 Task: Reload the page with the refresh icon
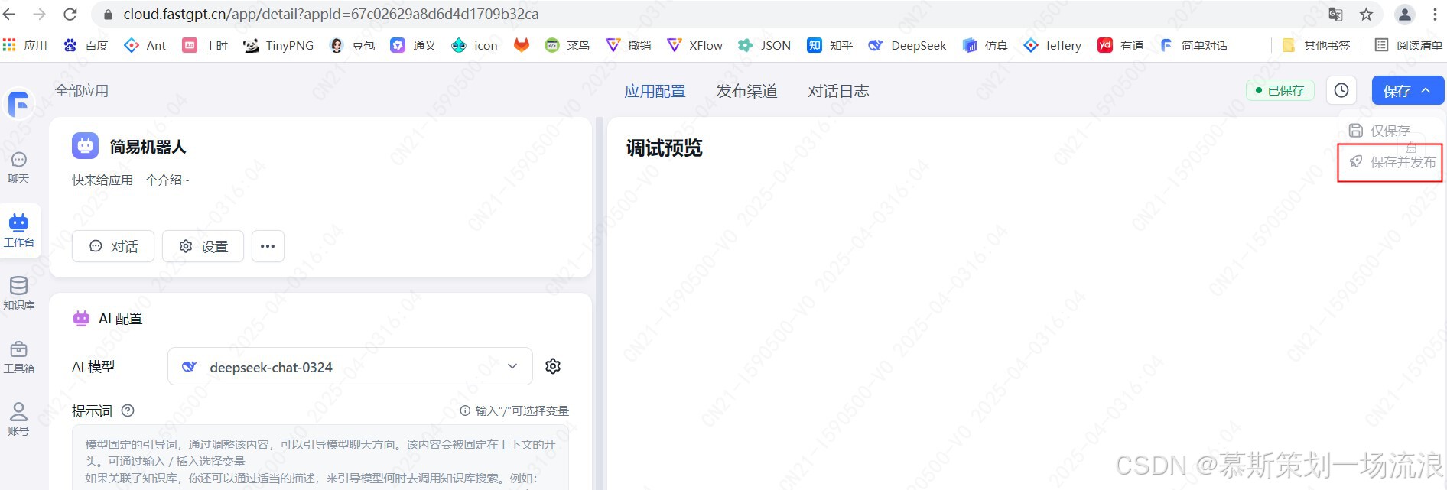pos(70,14)
